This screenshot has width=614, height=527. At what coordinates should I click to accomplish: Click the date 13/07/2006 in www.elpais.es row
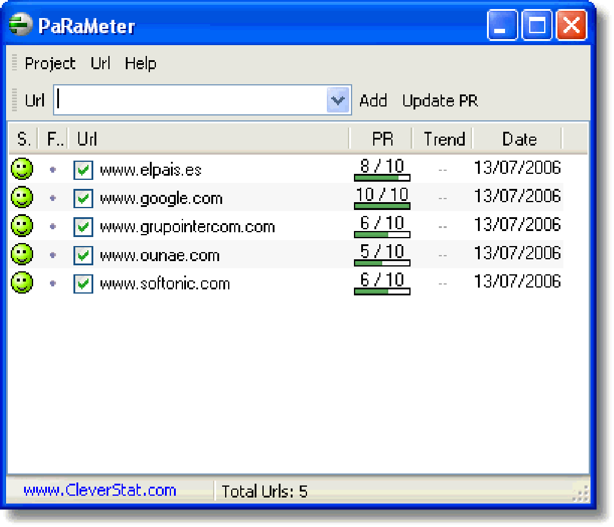click(517, 167)
